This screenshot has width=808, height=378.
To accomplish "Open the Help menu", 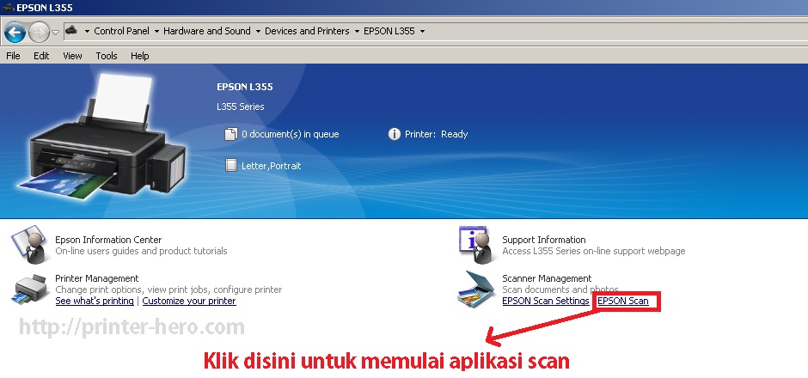I will [x=139, y=56].
